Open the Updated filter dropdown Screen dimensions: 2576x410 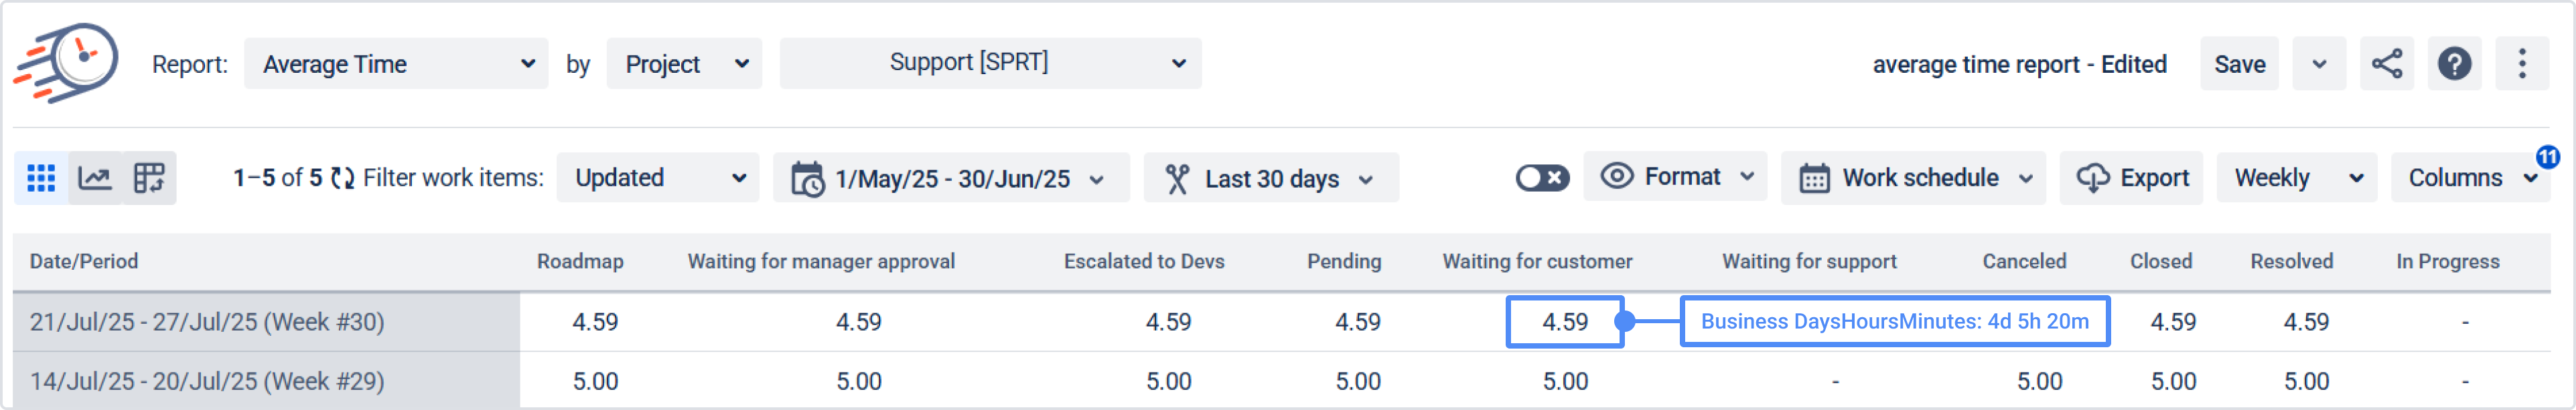click(657, 178)
